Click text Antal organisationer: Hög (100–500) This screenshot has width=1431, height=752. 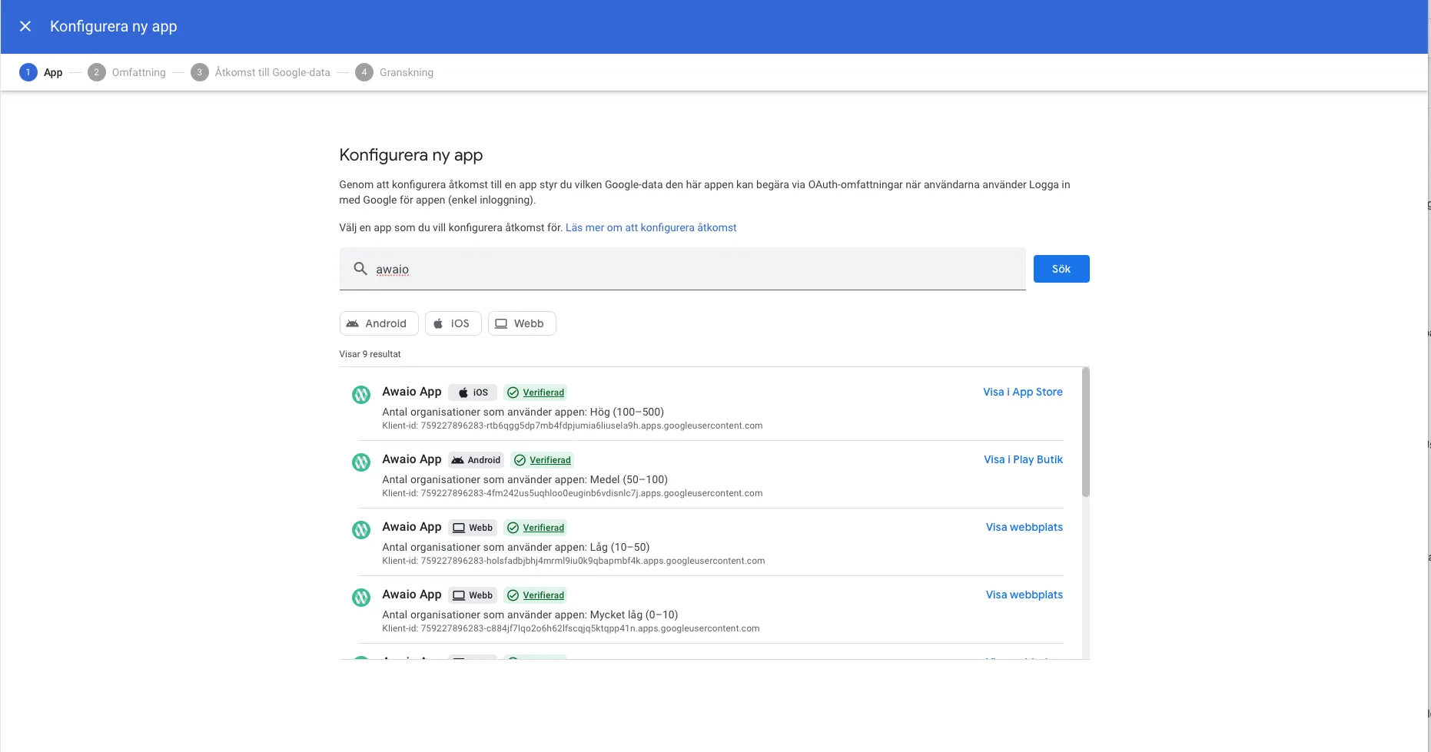(x=523, y=412)
